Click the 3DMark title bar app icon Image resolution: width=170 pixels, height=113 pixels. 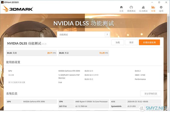click(2, 2)
